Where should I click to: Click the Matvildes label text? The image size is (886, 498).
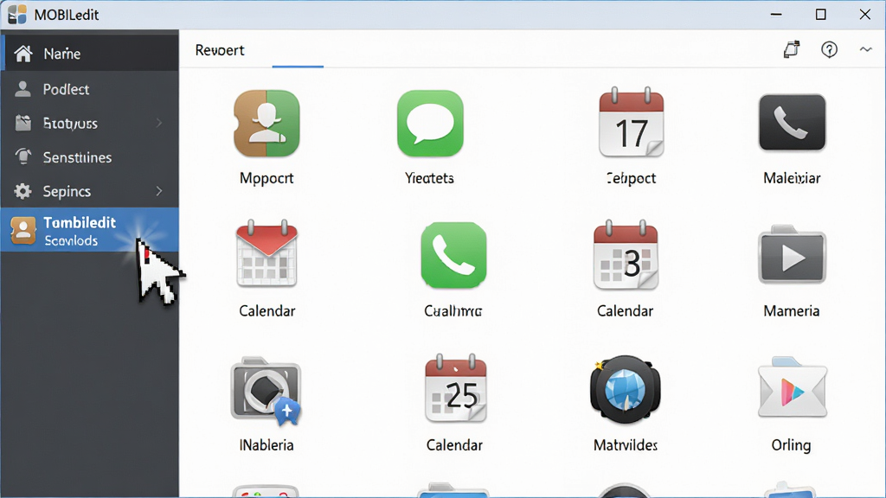[626, 445]
